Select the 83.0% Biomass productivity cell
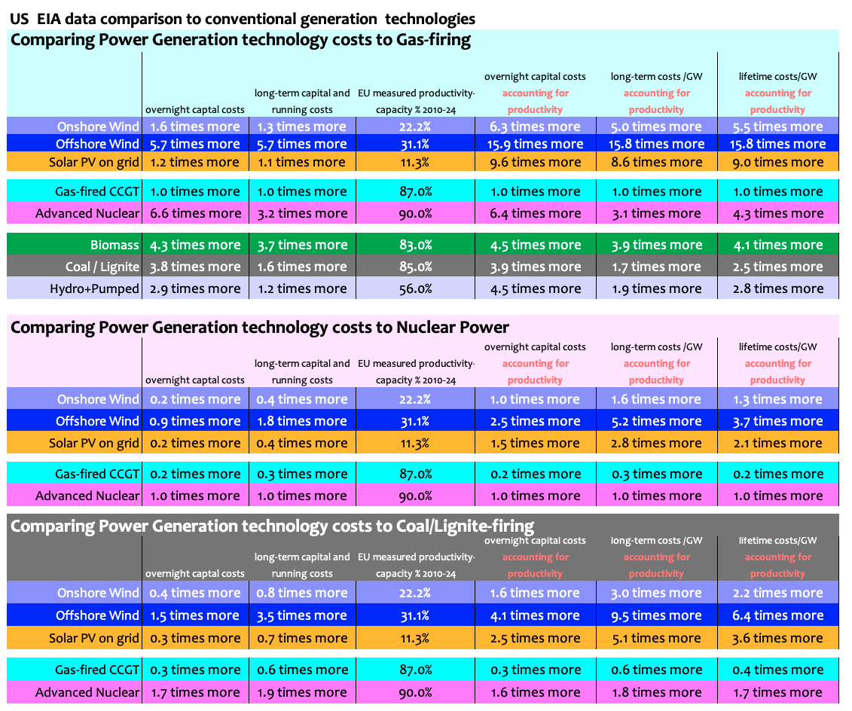Viewport: 852px width, 711px height. pyautogui.click(x=415, y=245)
